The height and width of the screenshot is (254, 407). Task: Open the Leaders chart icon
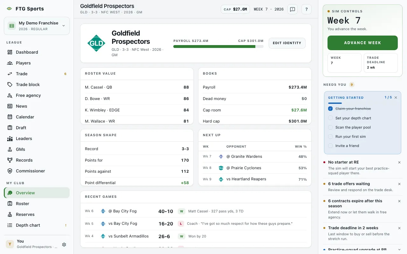point(10,138)
